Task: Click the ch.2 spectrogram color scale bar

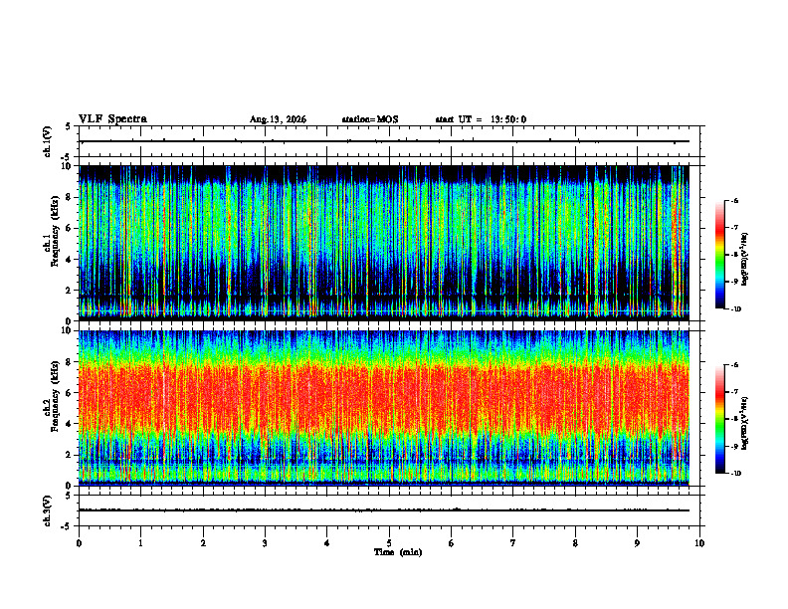Action: point(720,419)
